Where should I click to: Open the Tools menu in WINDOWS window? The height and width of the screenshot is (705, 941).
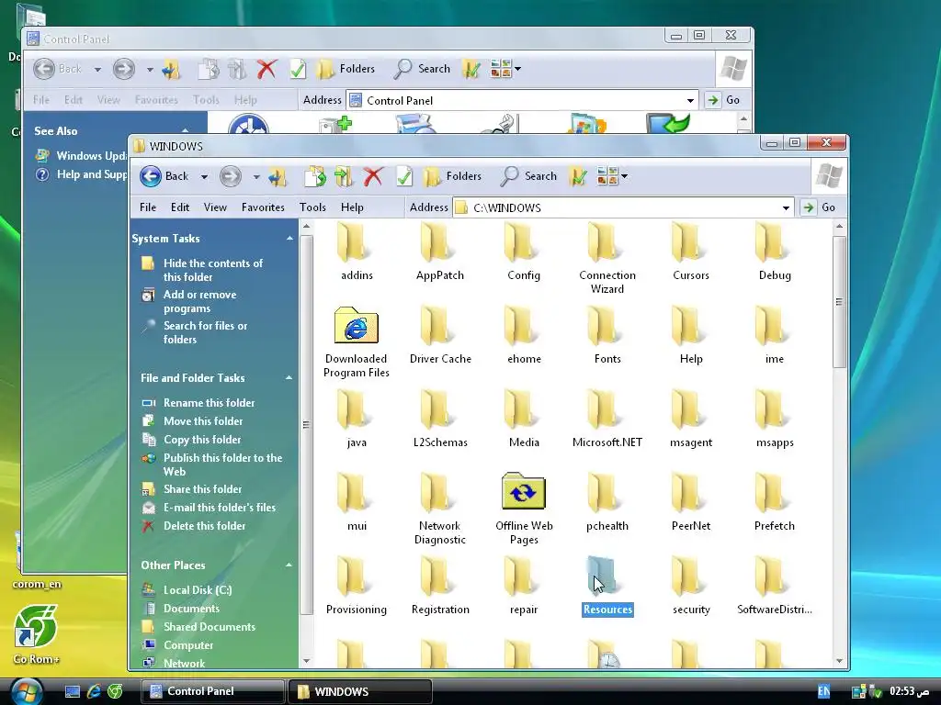coord(312,207)
